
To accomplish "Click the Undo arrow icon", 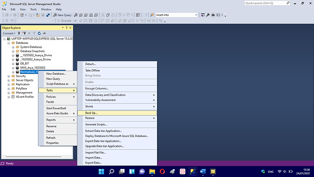I will point(120,15).
